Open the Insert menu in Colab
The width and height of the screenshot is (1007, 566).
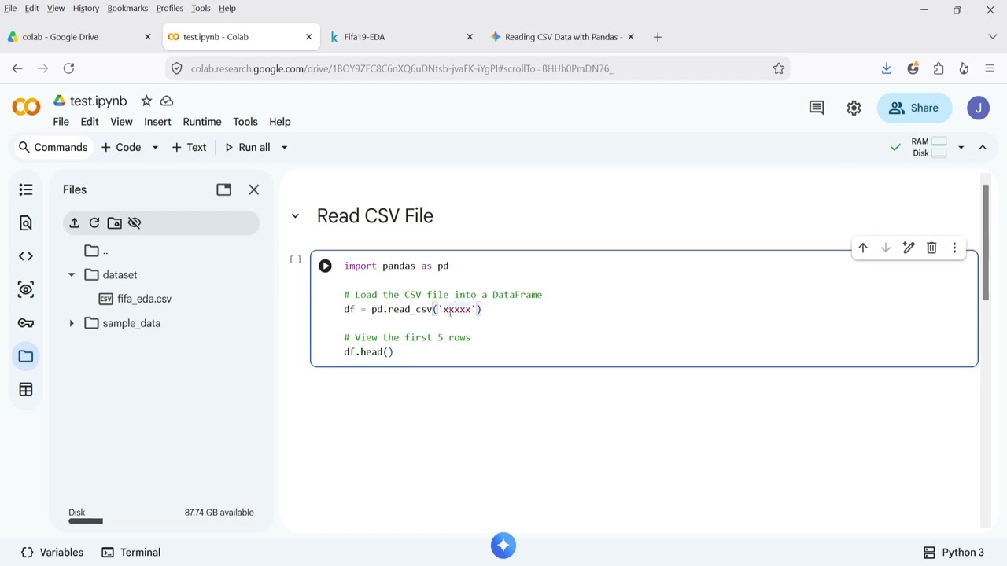tap(157, 122)
